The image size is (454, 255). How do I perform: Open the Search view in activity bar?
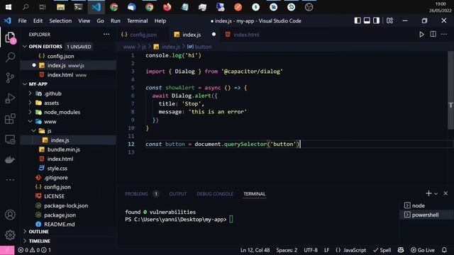(10, 57)
